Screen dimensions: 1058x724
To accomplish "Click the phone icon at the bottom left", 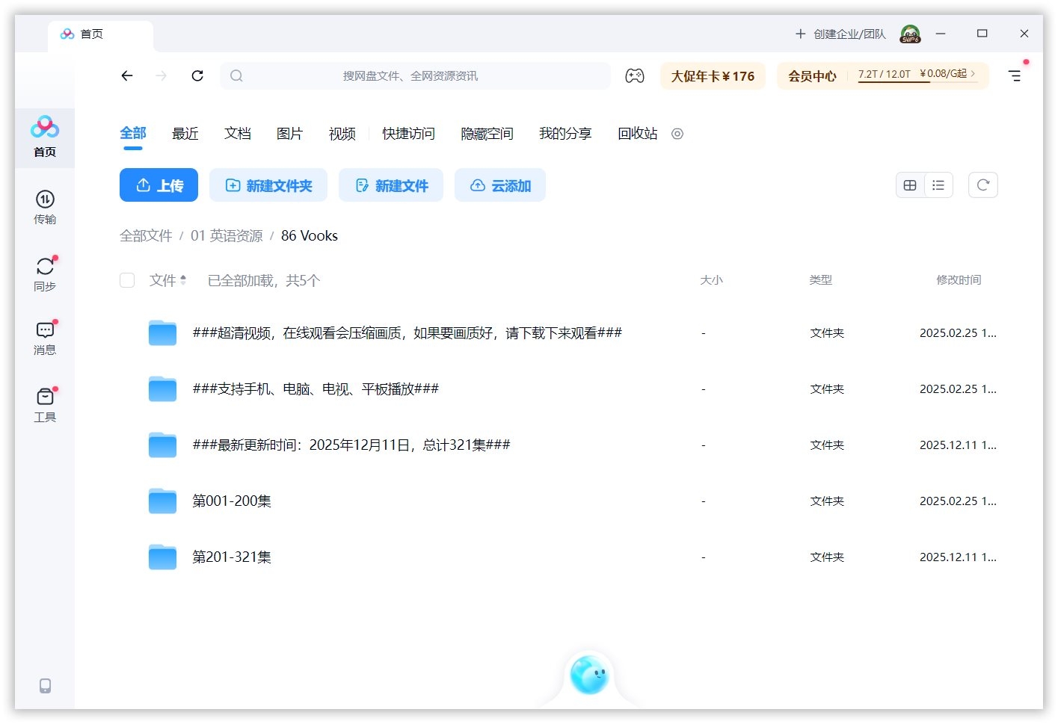I will click(x=45, y=685).
